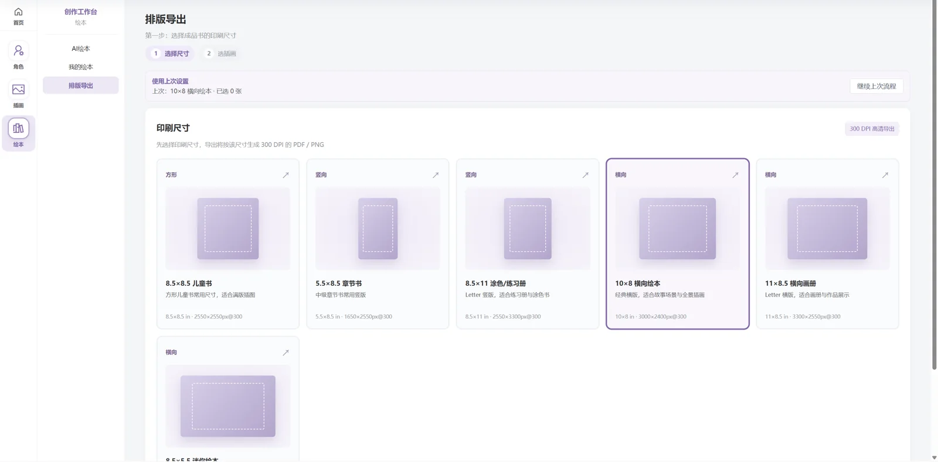Click the 8.5×11 涂色/练习册 title
The width and height of the screenshot is (938, 462).
(495, 283)
